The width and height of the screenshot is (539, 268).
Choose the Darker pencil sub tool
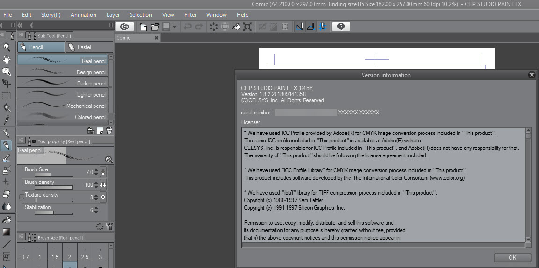coord(63,83)
